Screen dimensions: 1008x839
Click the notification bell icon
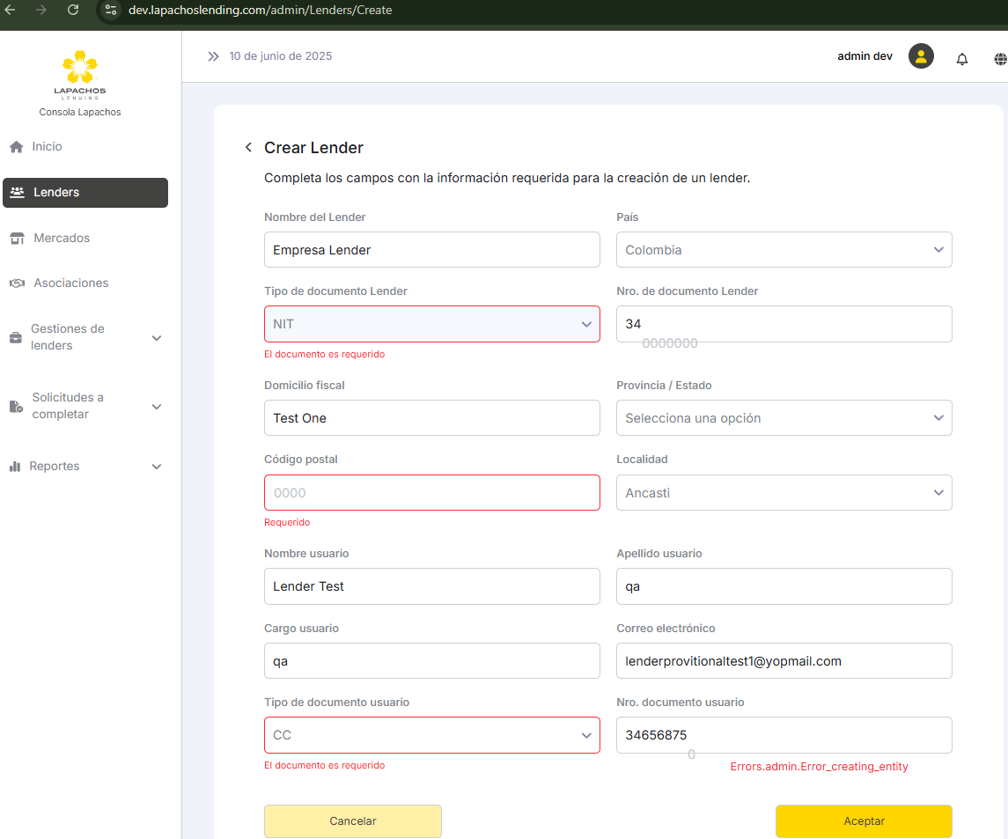coord(962,59)
